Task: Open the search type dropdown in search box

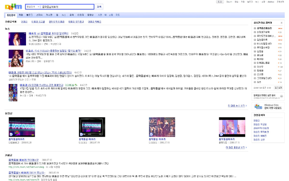Action: tap(33, 7)
